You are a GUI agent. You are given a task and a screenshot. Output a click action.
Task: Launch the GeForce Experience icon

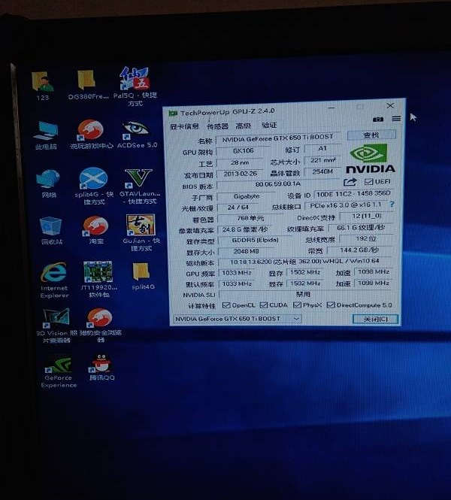tap(59, 363)
